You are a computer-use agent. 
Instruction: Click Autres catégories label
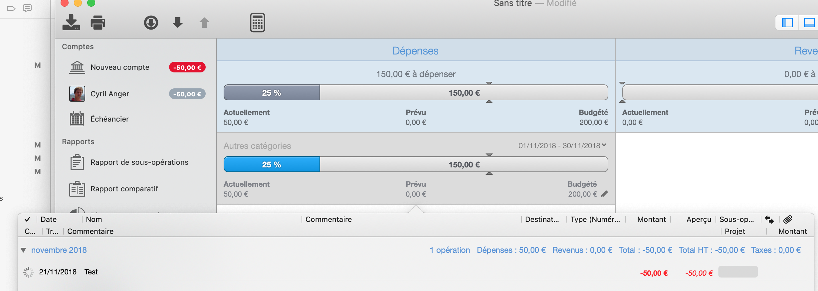point(257,146)
